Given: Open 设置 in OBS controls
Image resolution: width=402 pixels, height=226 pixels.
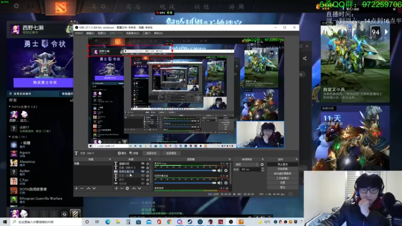Looking at the screenshot, I should (282, 183).
